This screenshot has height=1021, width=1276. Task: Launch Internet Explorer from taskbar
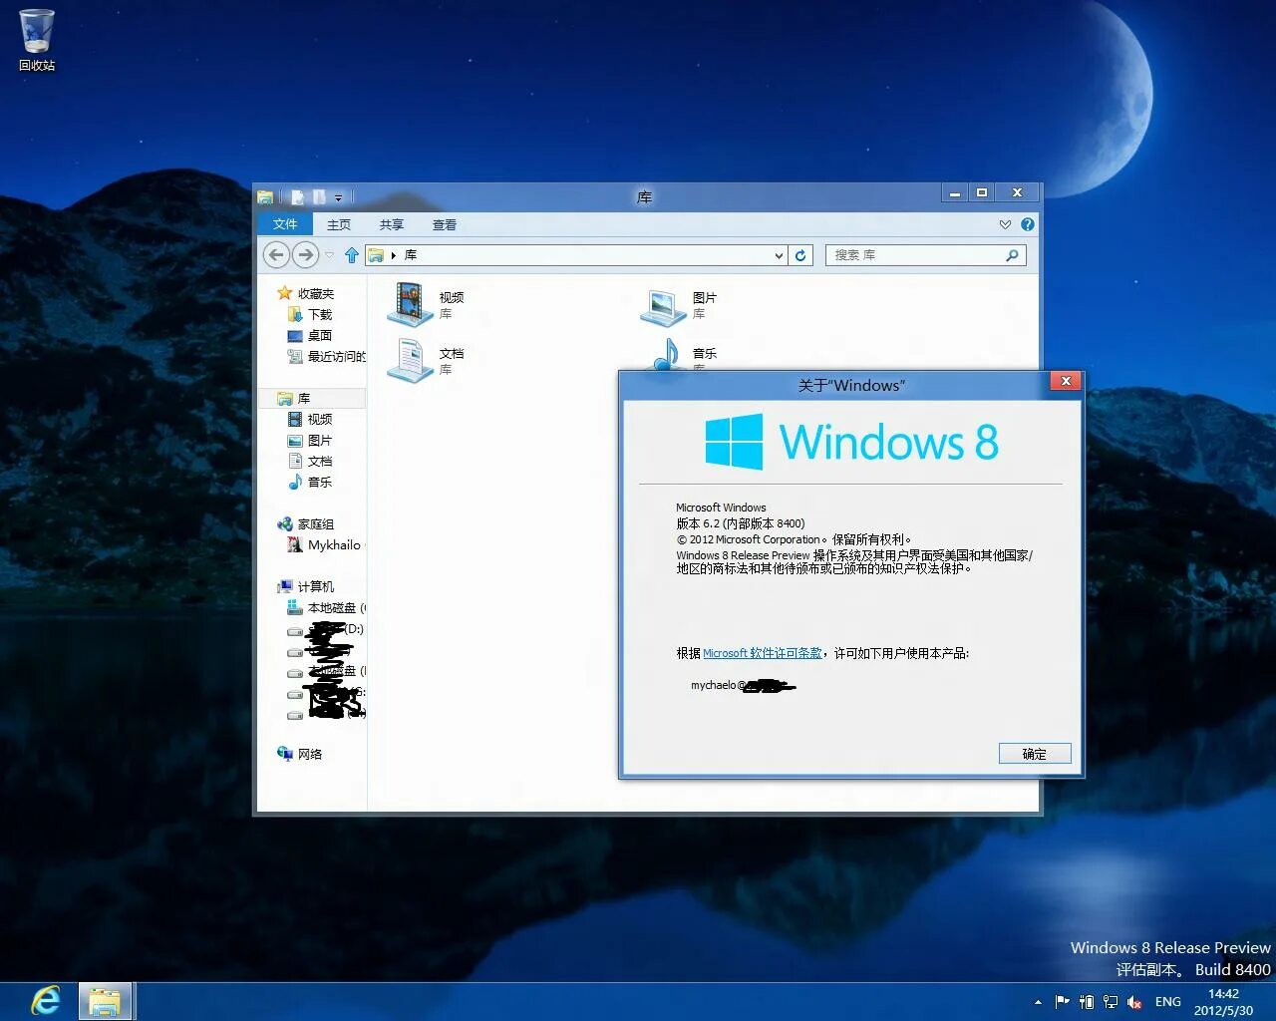coord(46,1000)
